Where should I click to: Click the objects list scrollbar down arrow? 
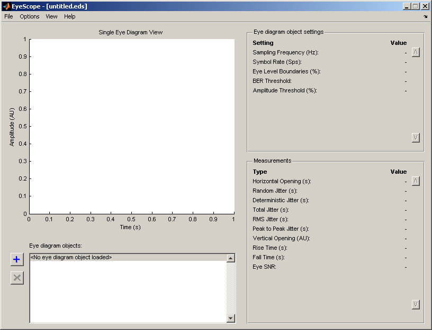(x=231, y=318)
